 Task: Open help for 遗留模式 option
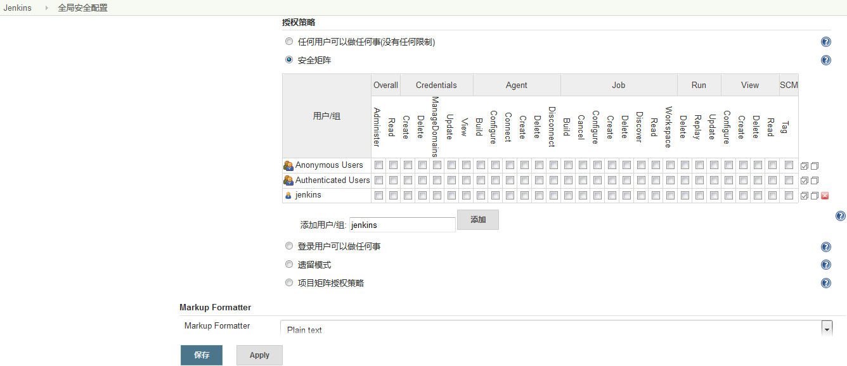click(826, 265)
